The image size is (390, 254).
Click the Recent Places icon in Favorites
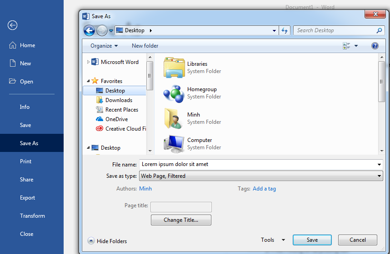coord(100,109)
